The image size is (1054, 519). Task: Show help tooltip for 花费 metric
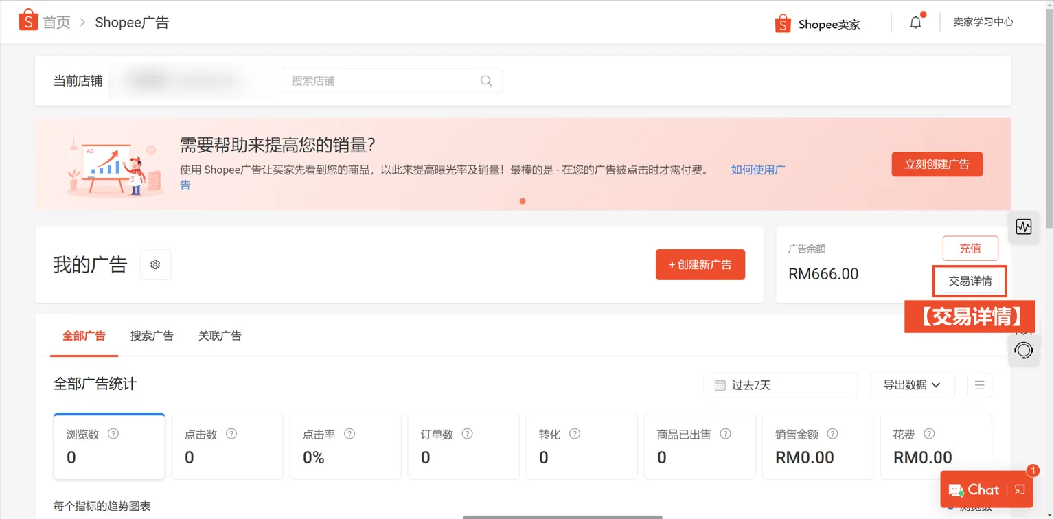tap(929, 434)
